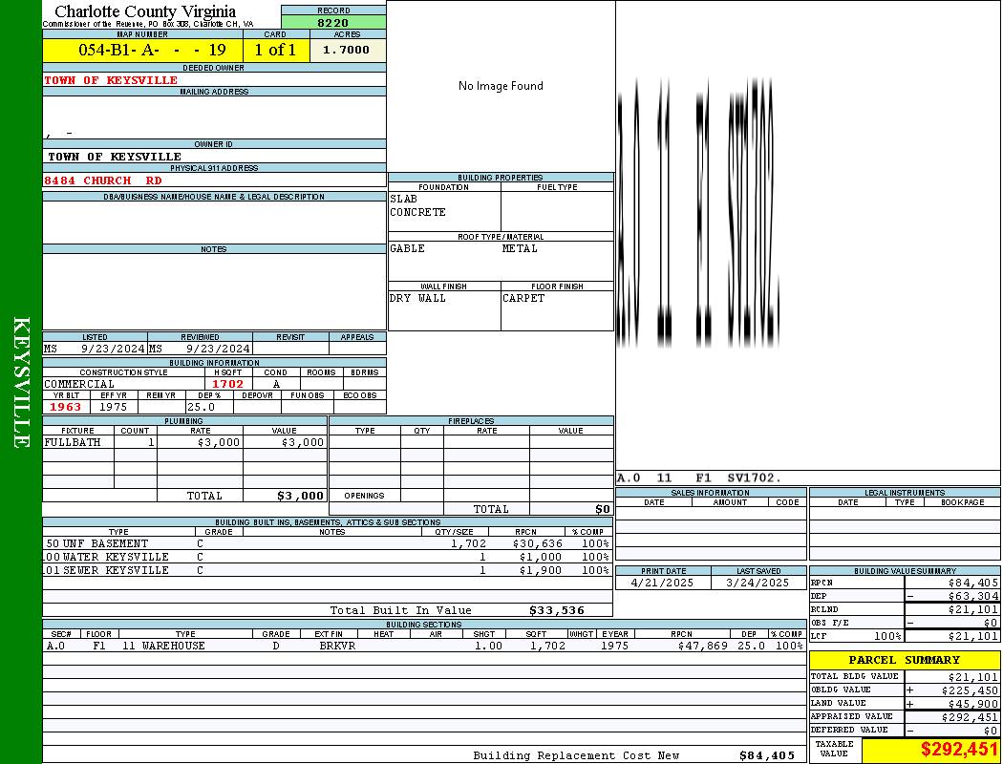1003x764 pixels.
Task: Click the plumbing TOTAL $3,000 in bold
Action: point(301,496)
